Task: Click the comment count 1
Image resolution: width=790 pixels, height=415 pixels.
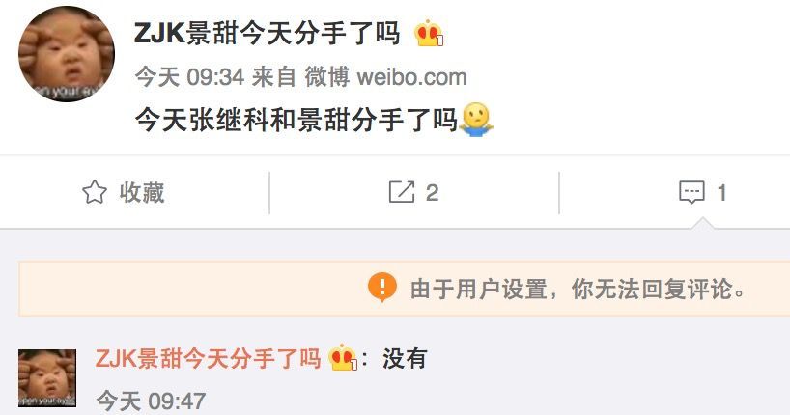Action: tap(721, 192)
